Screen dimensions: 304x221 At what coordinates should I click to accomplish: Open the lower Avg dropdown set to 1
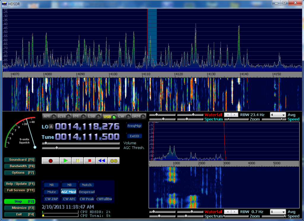[x=277, y=211]
